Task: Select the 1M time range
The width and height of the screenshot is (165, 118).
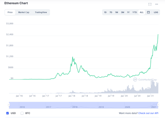Action: [x=117, y=12]
